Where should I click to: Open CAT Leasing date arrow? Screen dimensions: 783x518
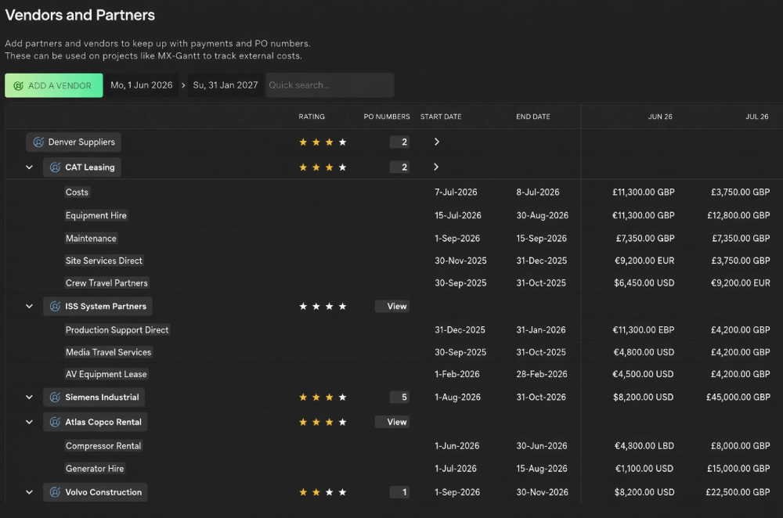436,167
